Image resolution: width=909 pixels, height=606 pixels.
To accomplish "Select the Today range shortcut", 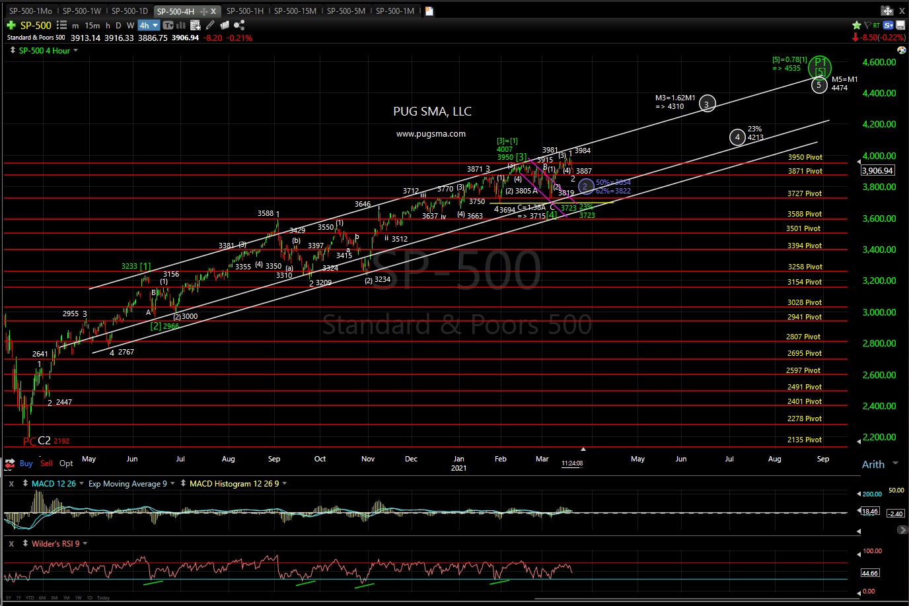I will 103,598.
